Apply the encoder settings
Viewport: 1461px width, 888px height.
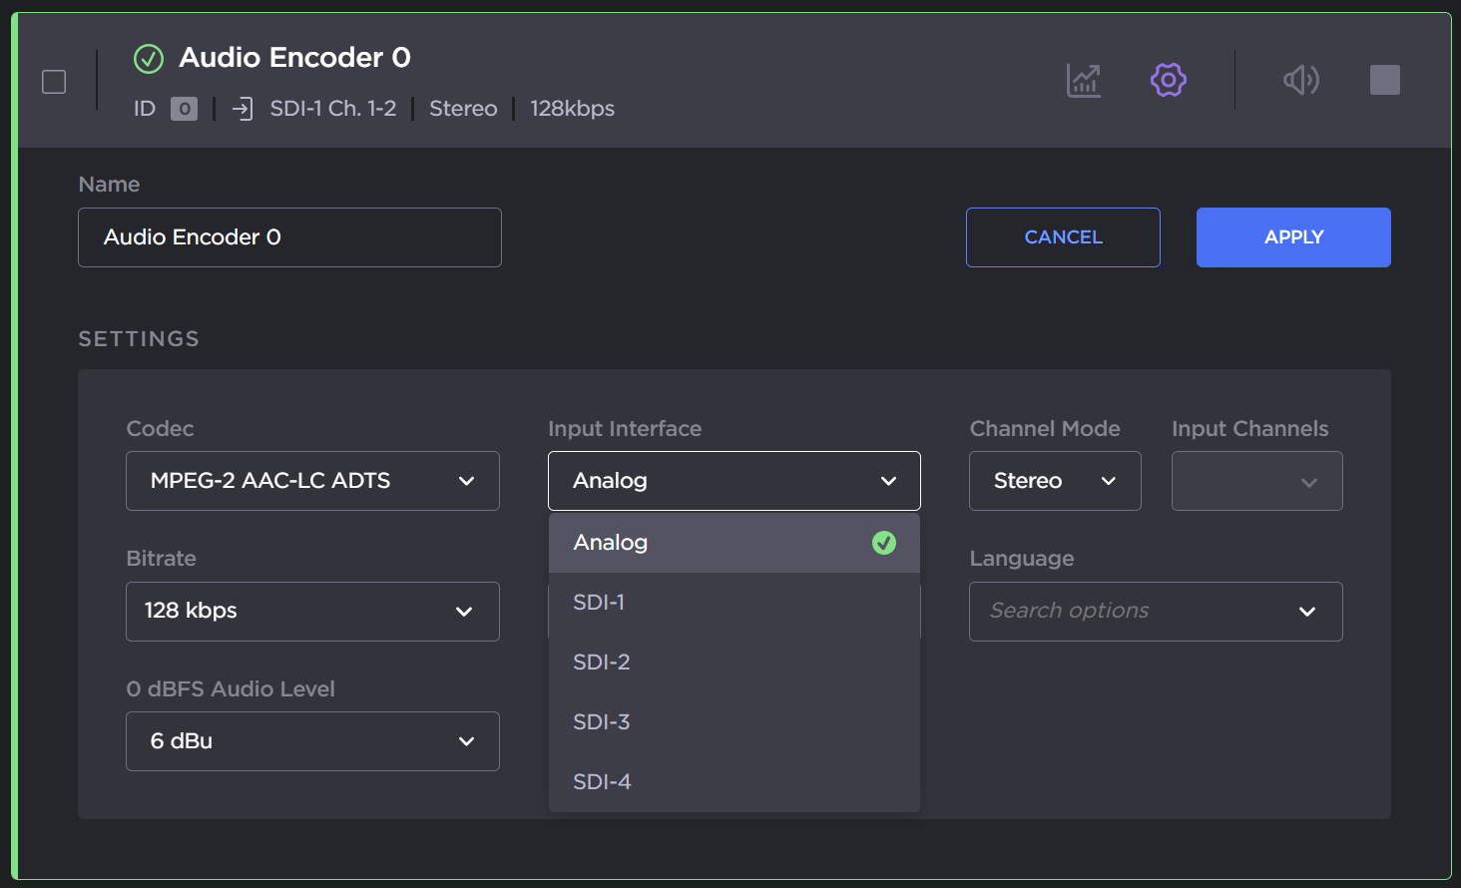[1292, 237]
